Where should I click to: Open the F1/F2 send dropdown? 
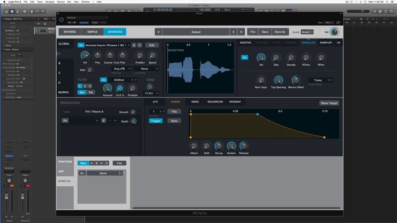[151, 93]
